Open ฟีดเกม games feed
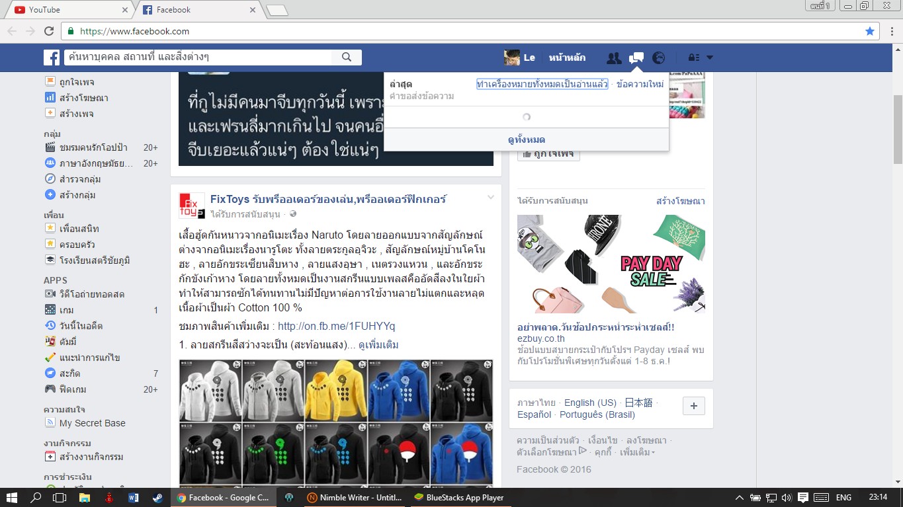Screen dimensions: 903x507 73,389
